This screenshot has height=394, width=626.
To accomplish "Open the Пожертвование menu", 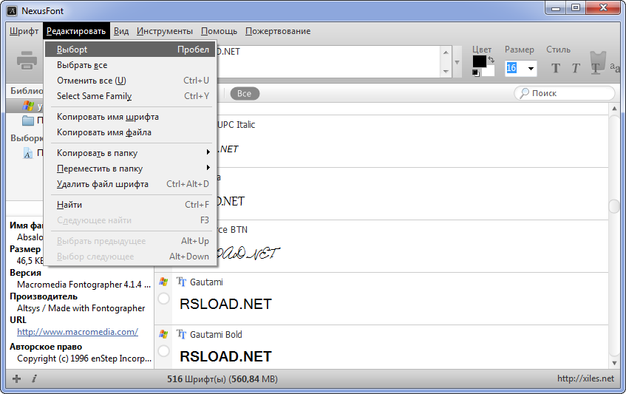I will [278, 31].
